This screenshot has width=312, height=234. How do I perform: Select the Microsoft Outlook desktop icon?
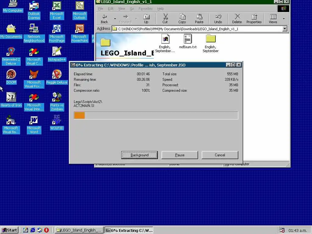pyautogui.click(x=80, y=10)
